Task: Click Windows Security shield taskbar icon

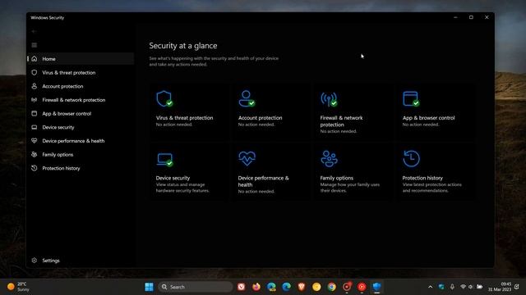Action: coord(376,287)
